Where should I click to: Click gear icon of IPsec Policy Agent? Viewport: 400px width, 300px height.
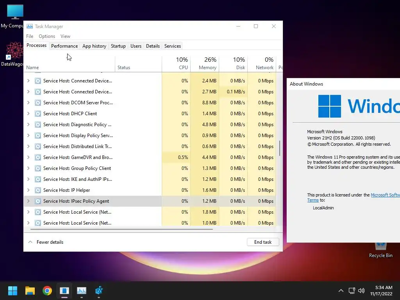38,201
